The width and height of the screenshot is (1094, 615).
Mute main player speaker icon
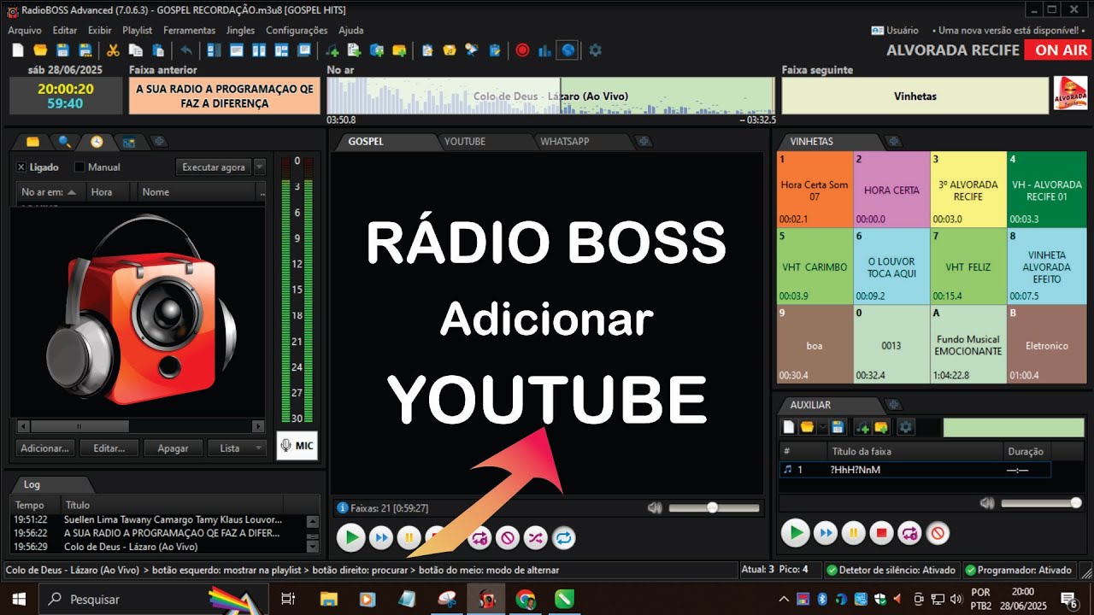[655, 507]
